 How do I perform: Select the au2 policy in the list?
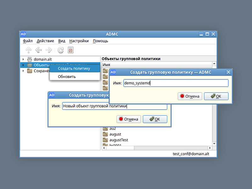112,129
